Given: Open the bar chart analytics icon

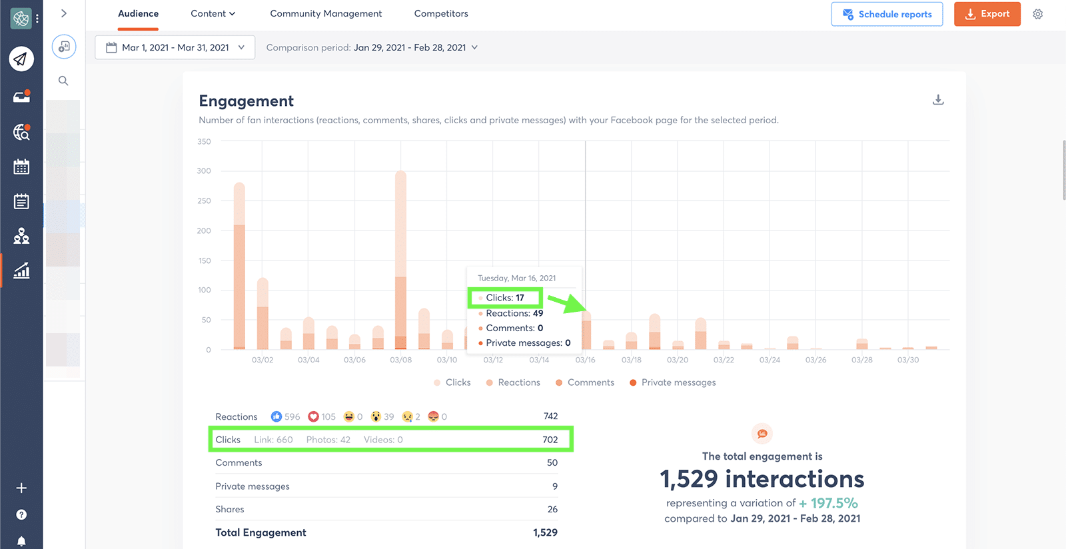Looking at the screenshot, I should (x=21, y=271).
